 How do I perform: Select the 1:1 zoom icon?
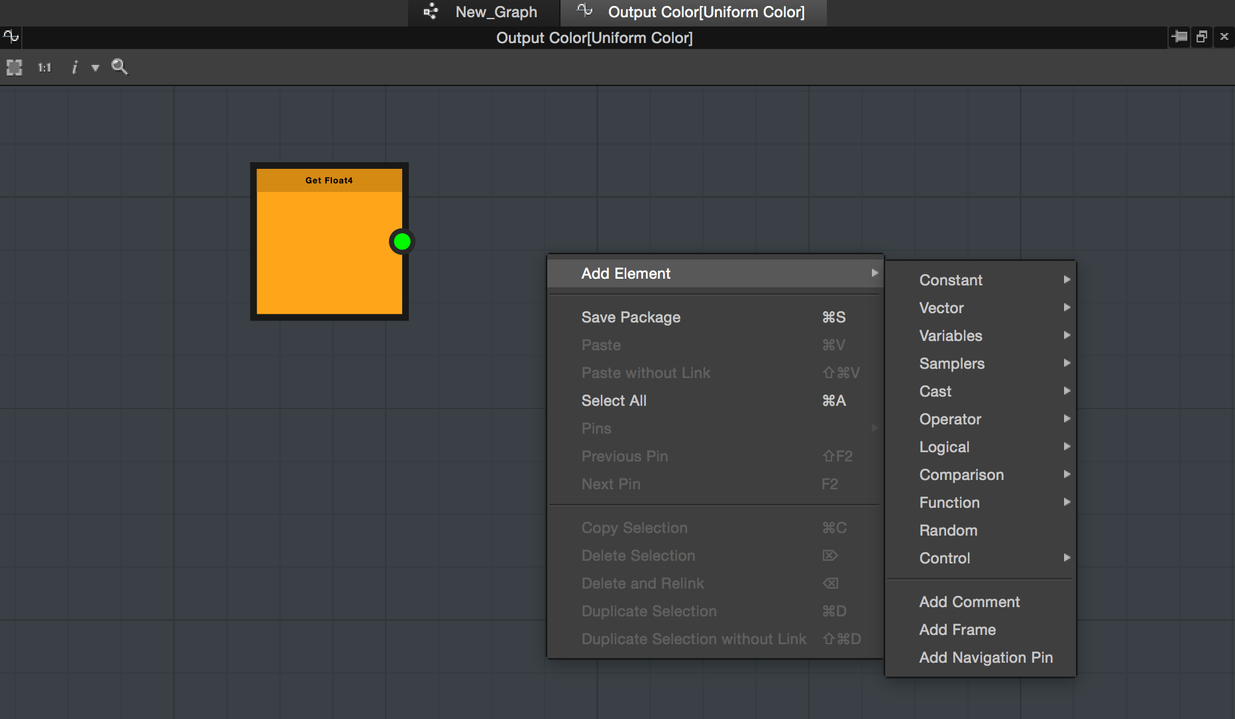pyautogui.click(x=44, y=67)
